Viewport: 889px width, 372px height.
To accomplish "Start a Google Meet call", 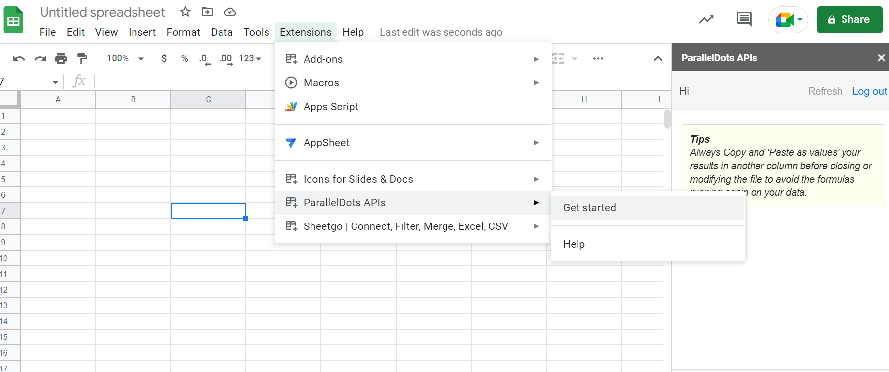I will coord(785,20).
